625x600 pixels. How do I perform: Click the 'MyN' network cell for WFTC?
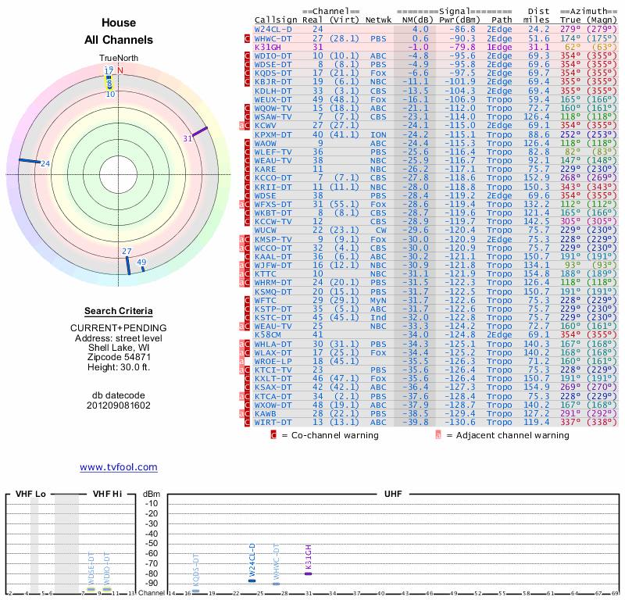coord(378,300)
